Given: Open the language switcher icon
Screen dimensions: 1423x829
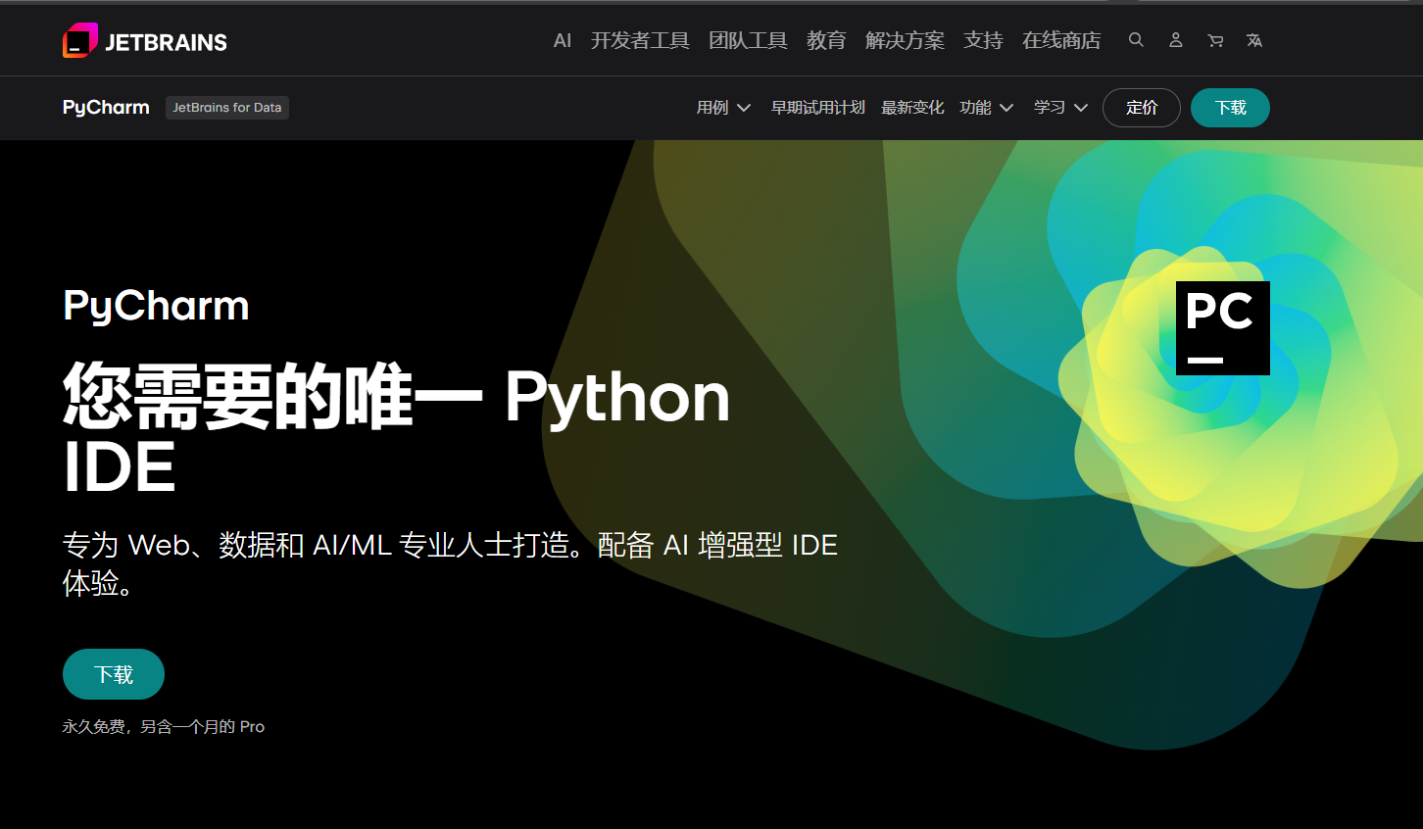Looking at the screenshot, I should (x=1254, y=40).
